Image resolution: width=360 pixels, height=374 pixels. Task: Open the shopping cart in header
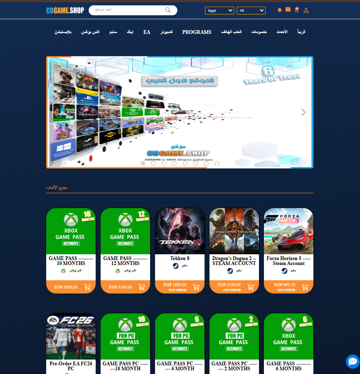point(296,10)
